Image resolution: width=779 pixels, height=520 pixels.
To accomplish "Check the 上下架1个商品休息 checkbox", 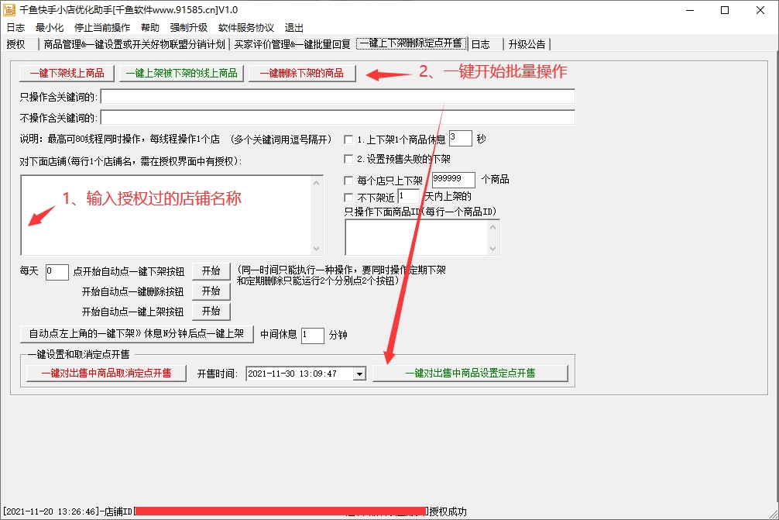I will (x=348, y=140).
